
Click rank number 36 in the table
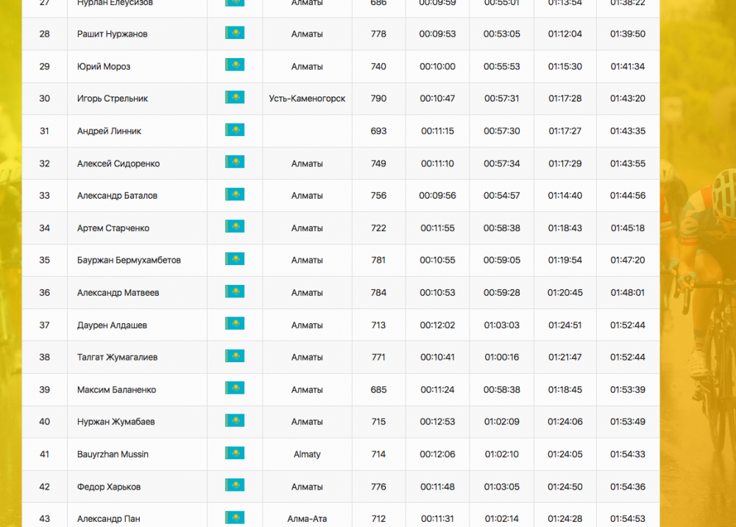click(45, 293)
